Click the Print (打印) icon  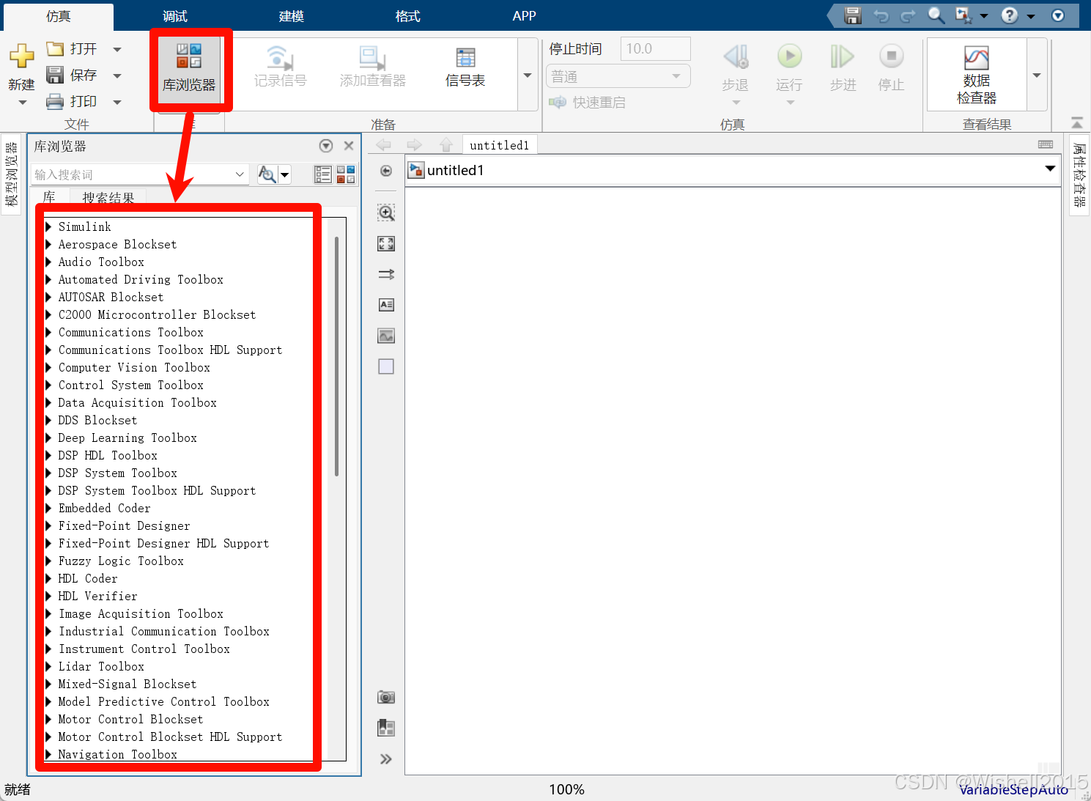click(55, 101)
